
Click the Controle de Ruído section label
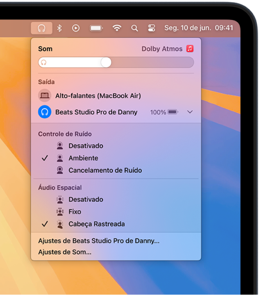[65, 134]
